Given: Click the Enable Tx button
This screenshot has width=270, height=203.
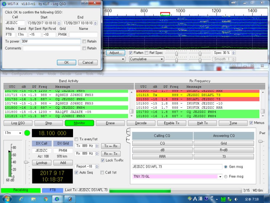Looking at the screenshot, I should pos(172,123).
